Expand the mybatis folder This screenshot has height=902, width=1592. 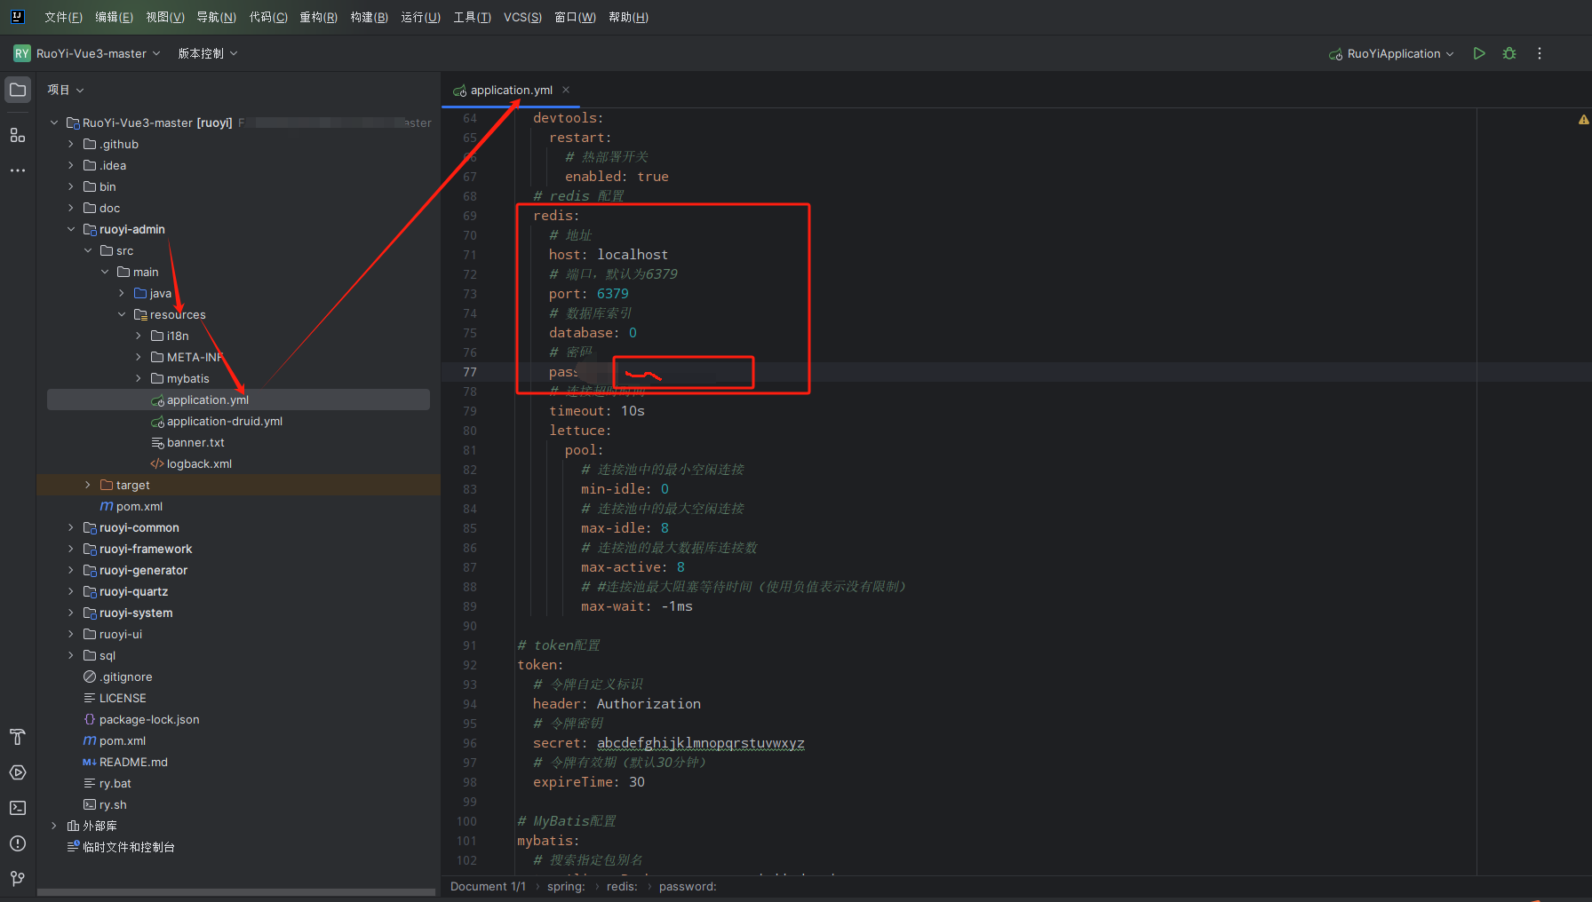tap(139, 378)
